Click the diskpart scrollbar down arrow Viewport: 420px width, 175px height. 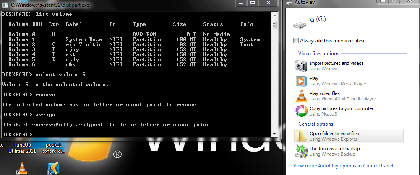tap(274, 134)
